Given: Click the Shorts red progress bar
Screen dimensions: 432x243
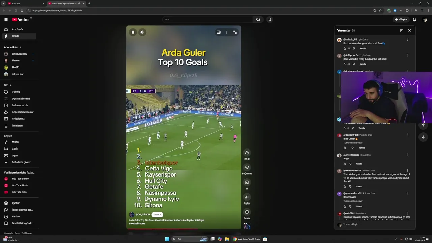Looking at the screenshot, I should 184,229.
